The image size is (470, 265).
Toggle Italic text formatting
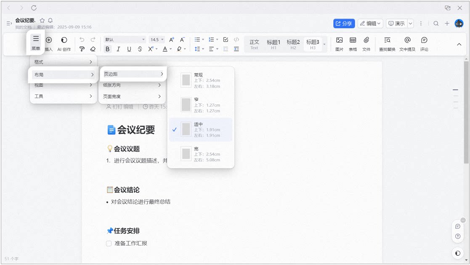[118, 49]
